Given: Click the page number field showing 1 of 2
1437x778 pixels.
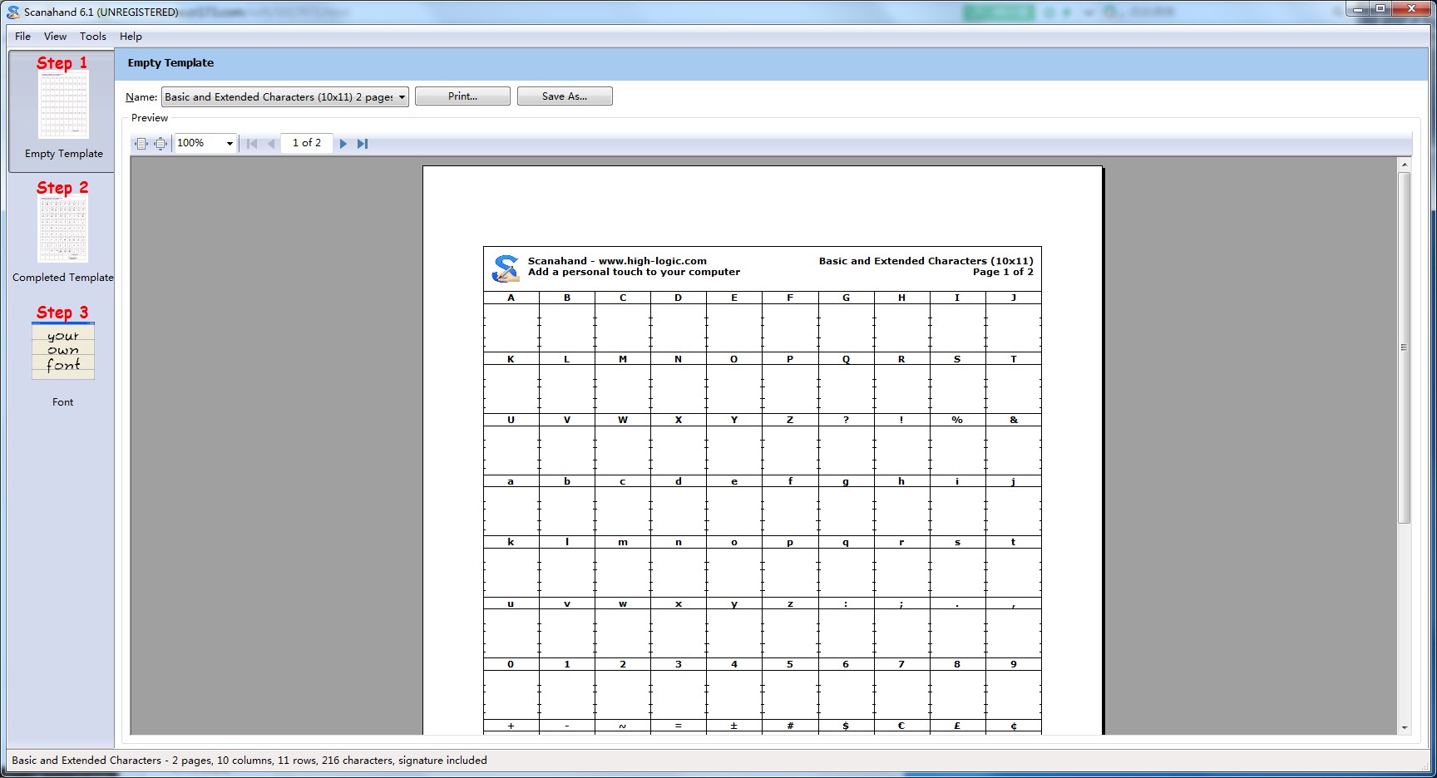Looking at the screenshot, I should point(307,143).
